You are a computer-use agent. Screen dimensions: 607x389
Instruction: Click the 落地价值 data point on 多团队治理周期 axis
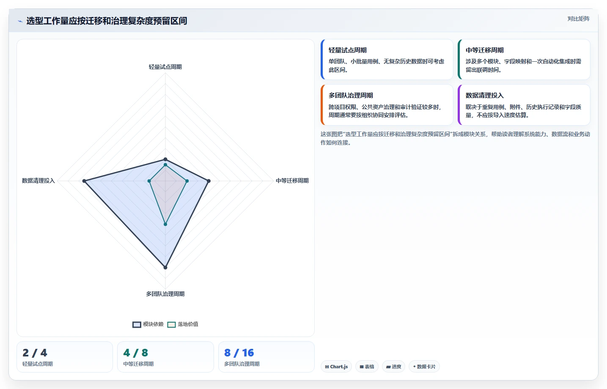click(165, 224)
